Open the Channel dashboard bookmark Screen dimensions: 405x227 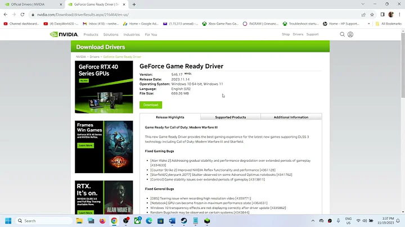pyautogui.click(x=21, y=24)
